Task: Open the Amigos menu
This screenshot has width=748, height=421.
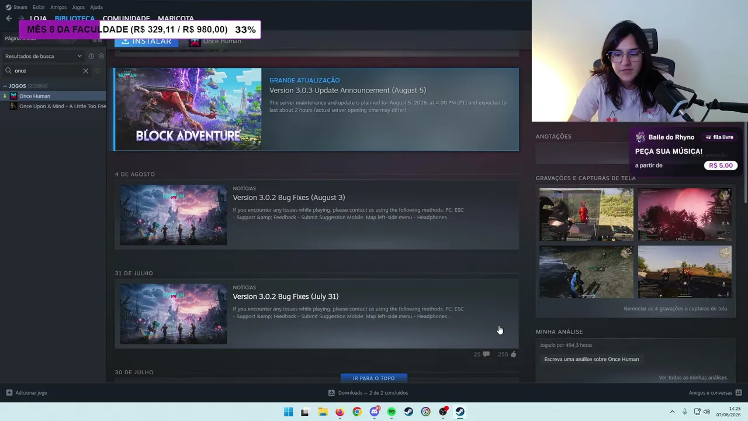Action: pyautogui.click(x=58, y=7)
